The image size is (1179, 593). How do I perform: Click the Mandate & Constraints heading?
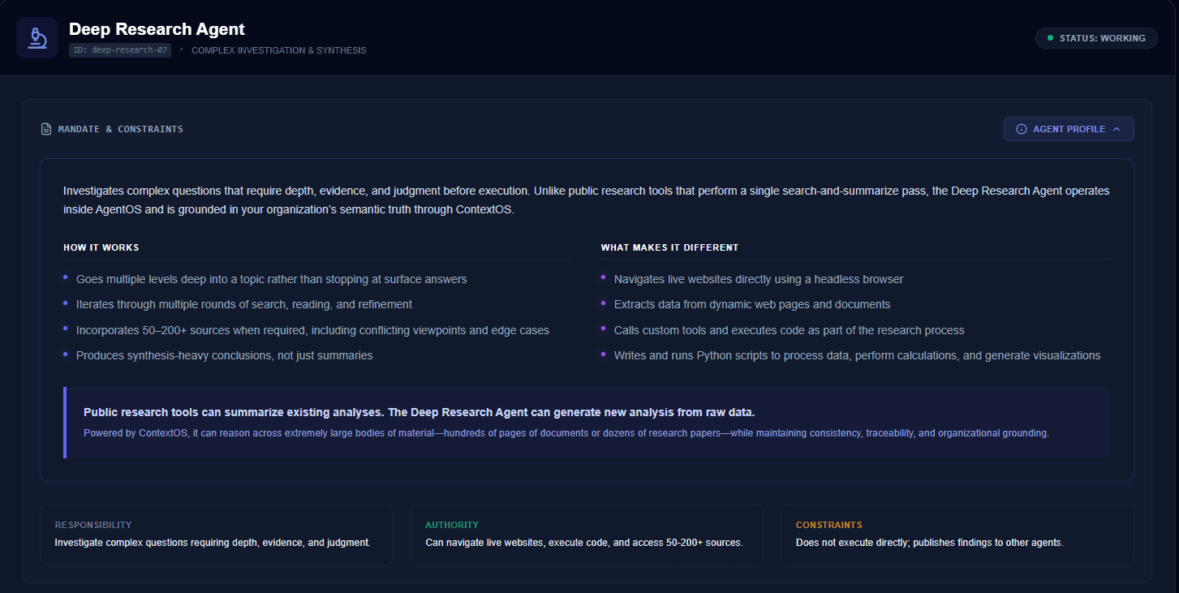coord(121,129)
